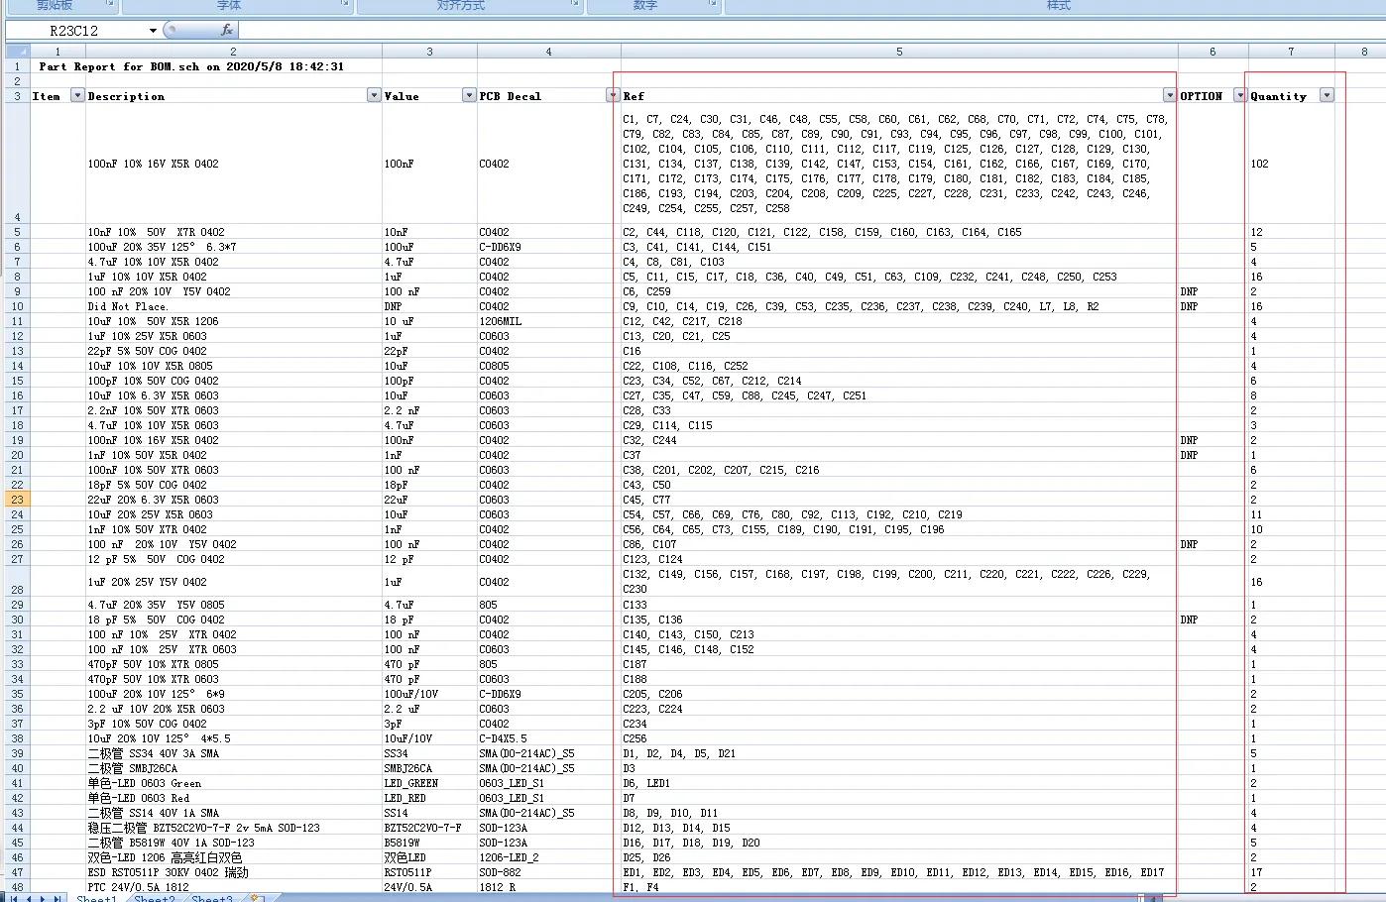Image resolution: width=1386 pixels, height=902 pixels.
Task: Select column 2 header
Action: (x=233, y=52)
